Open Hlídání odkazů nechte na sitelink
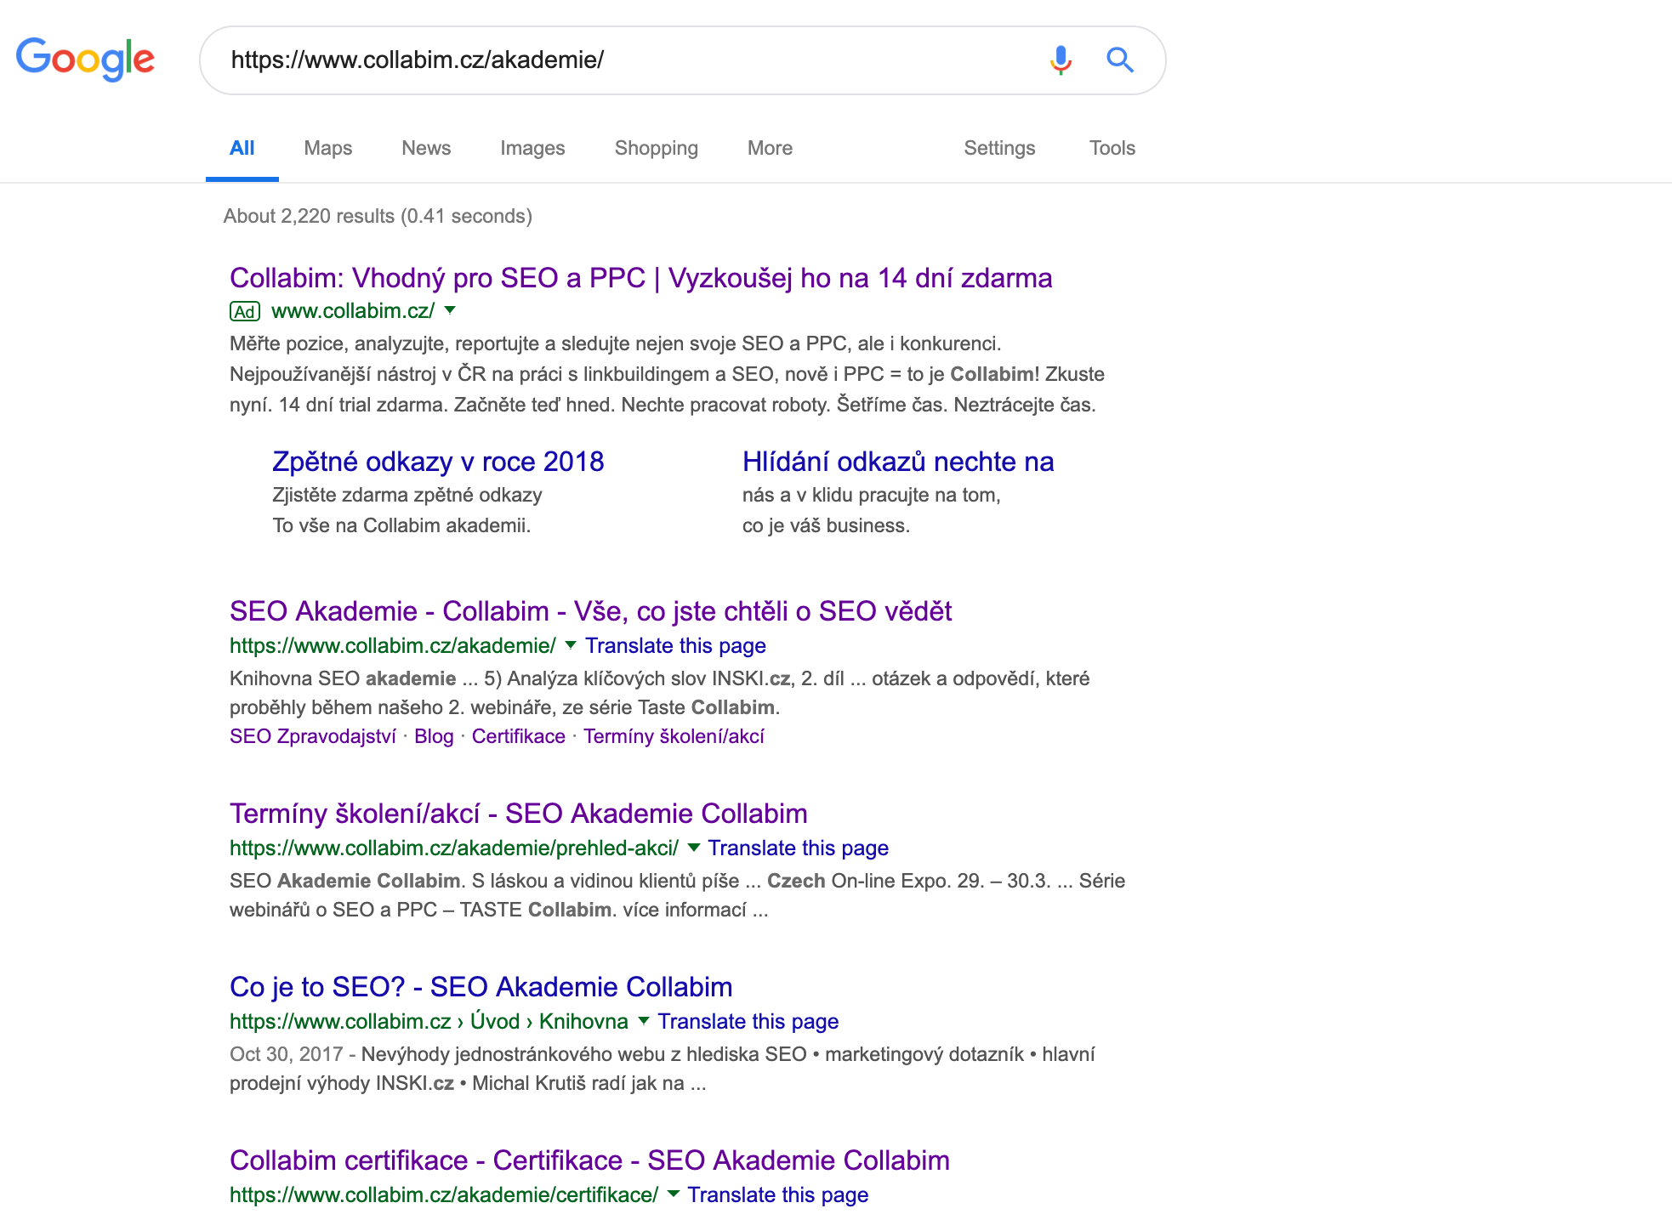This screenshot has width=1672, height=1214. coord(898,462)
